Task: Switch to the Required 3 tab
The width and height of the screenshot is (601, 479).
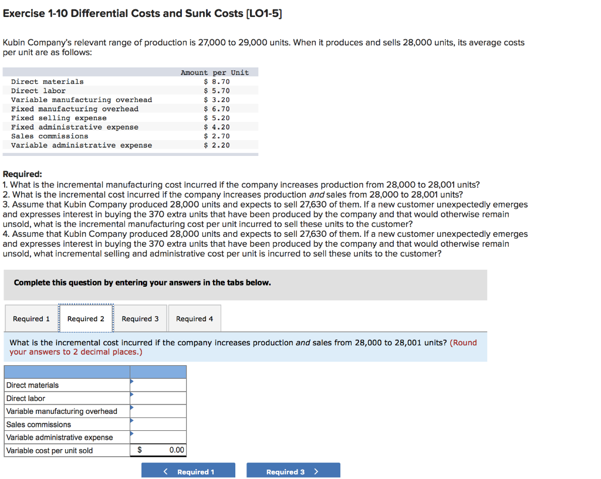Action: 140,318
